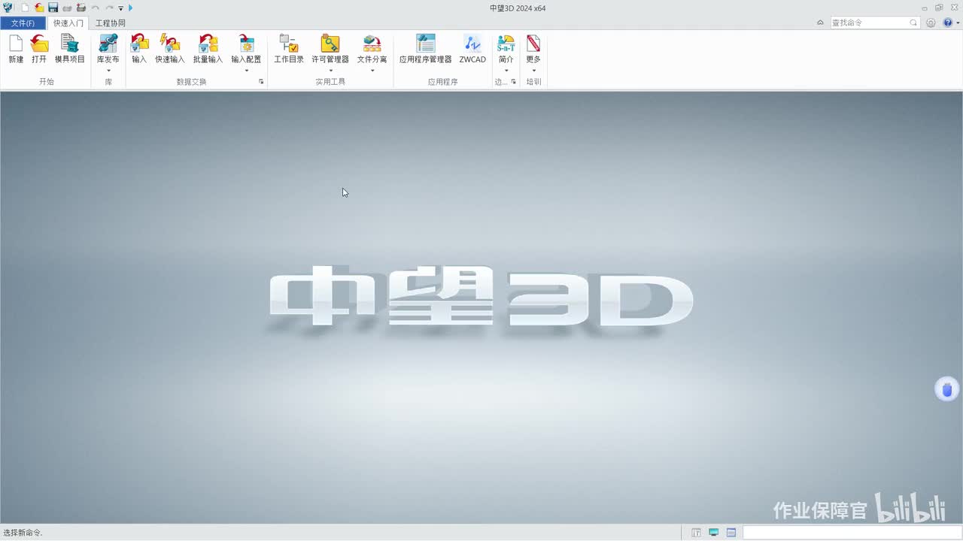The width and height of the screenshot is (963, 541).
Task: Click the open folder icon in quick access bar
Action: coord(39,8)
